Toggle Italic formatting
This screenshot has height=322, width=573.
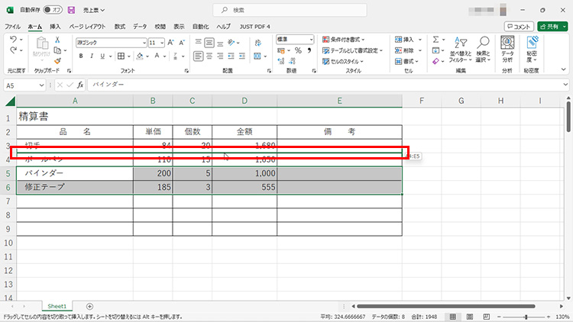click(91, 56)
